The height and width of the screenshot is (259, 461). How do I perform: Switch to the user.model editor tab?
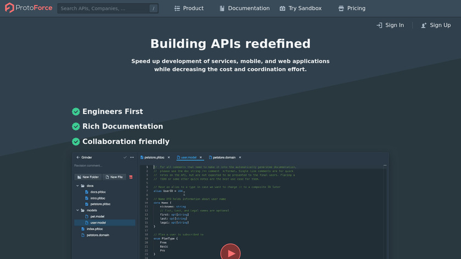[x=189, y=157]
